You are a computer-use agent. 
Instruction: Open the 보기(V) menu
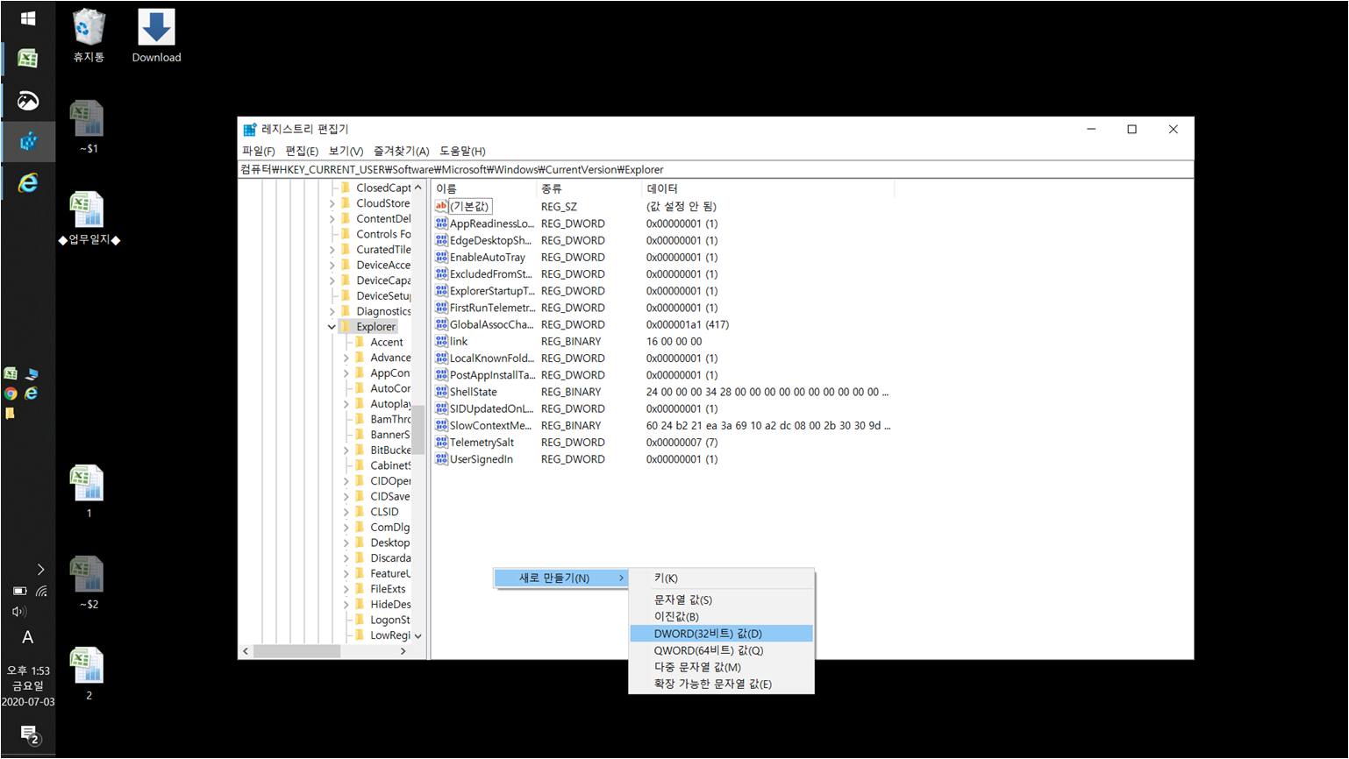(x=346, y=151)
